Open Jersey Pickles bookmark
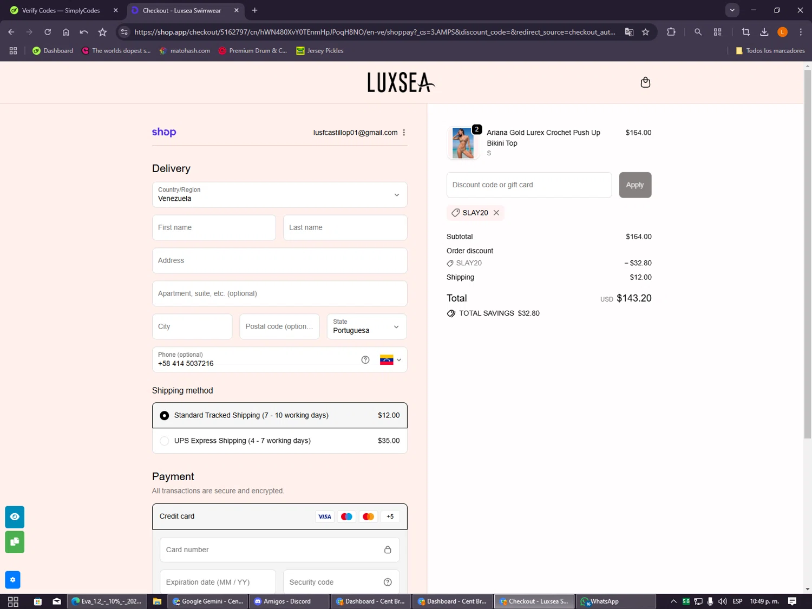Screen dimensions: 812x609 320,51
